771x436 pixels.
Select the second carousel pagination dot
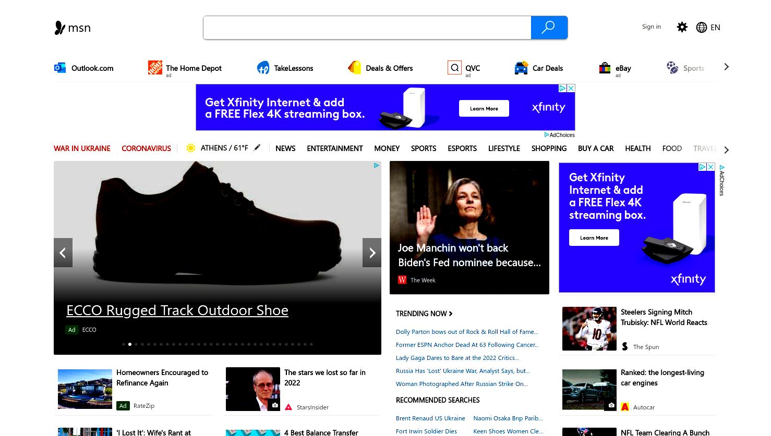pyautogui.click(x=130, y=344)
